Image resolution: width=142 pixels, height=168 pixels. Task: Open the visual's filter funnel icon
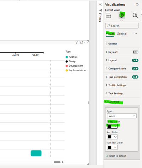pos(76,42)
